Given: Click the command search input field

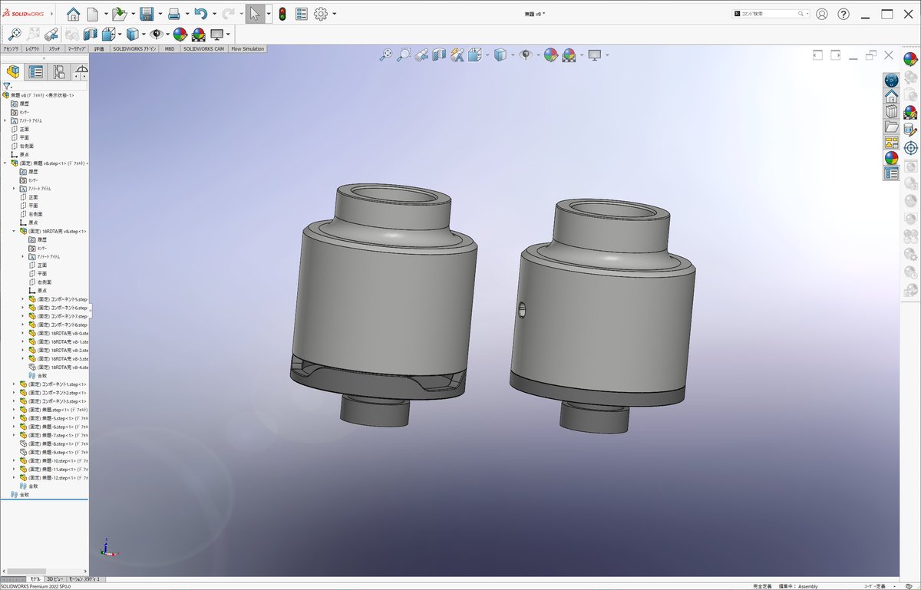Looking at the screenshot, I should pos(769,14).
